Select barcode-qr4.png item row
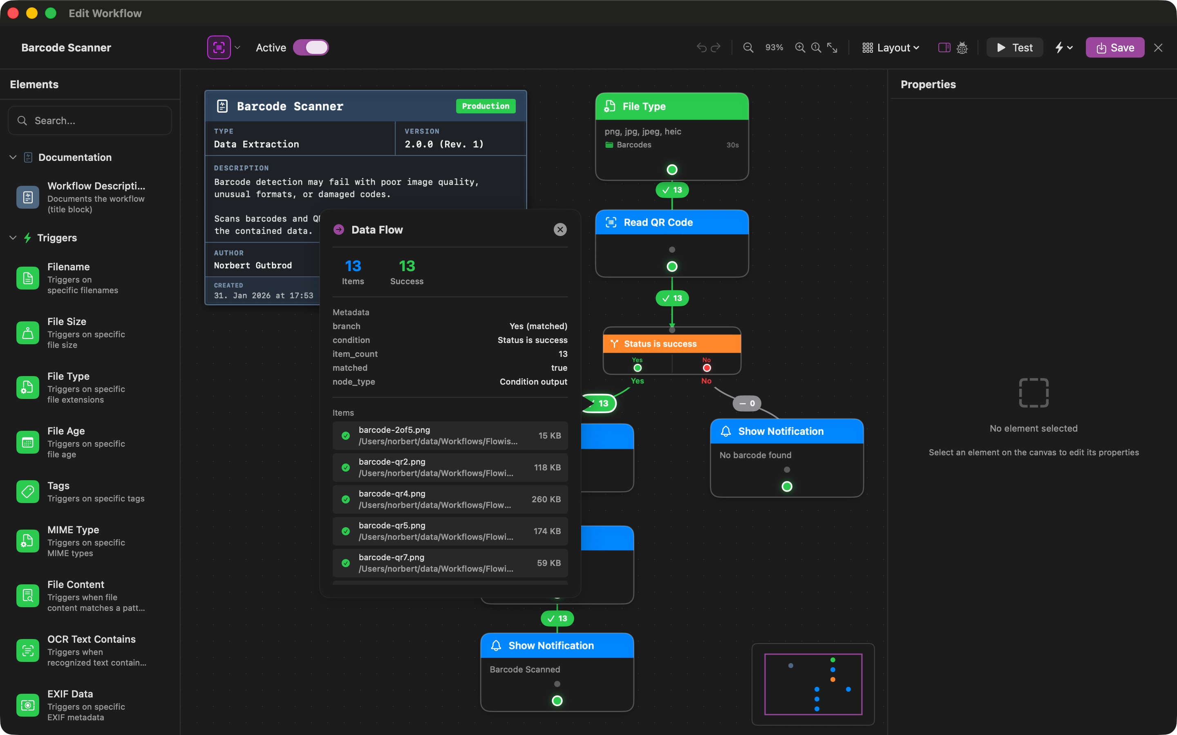This screenshot has height=735, width=1177. pyautogui.click(x=450, y=499)
